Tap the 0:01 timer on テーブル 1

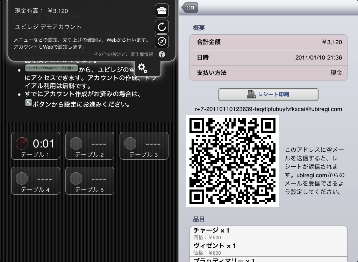[43, 144]
